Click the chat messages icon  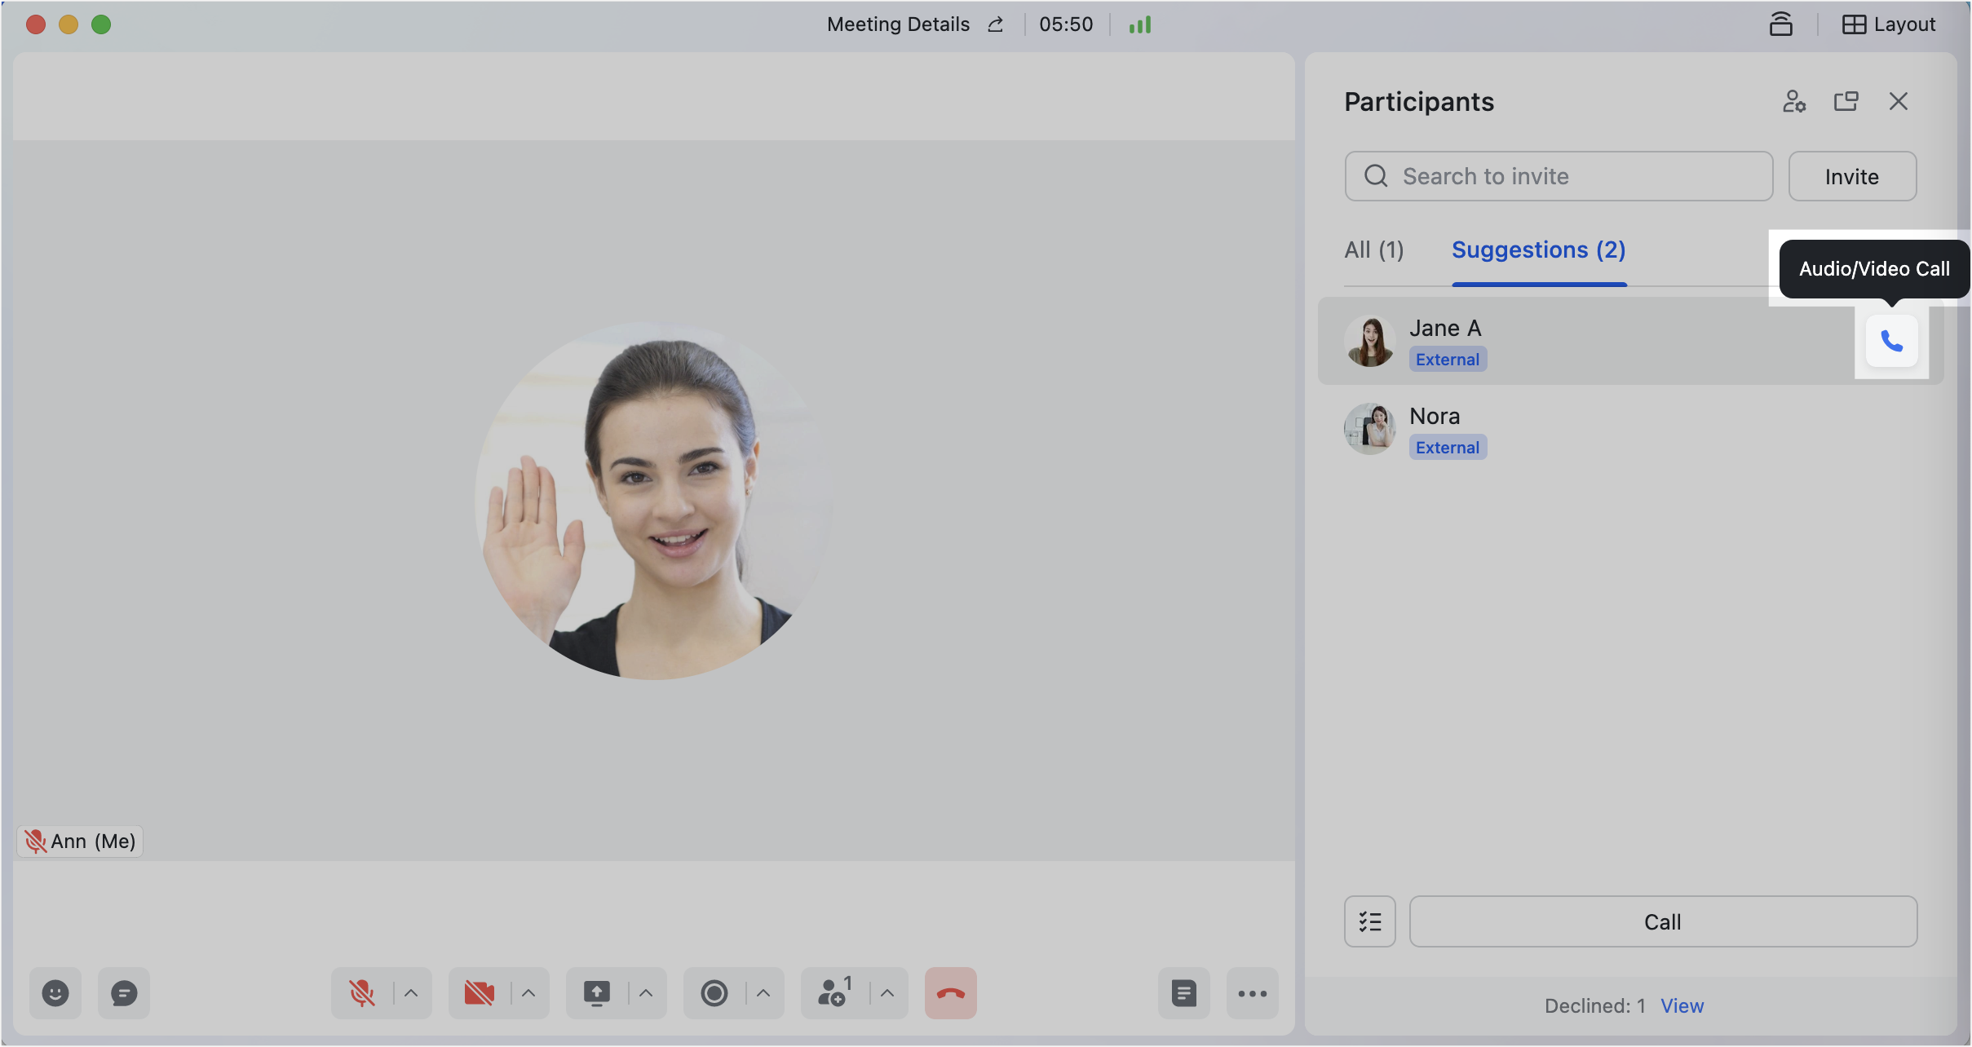[124, 993]
